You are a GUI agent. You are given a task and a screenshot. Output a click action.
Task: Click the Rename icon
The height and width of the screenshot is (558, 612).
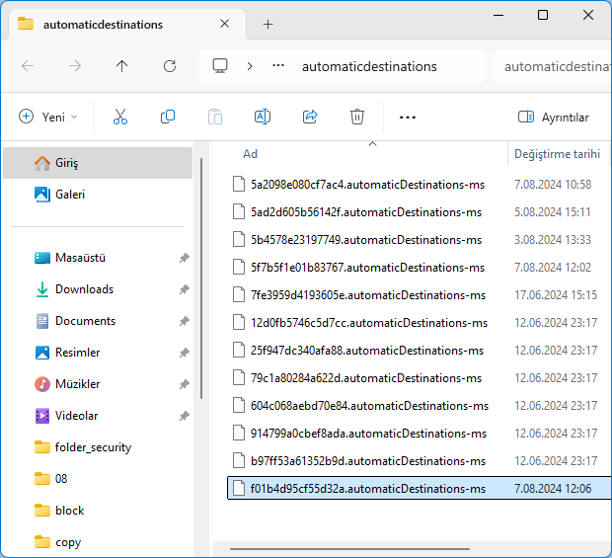pyautogui.click(x=263, y=117)
